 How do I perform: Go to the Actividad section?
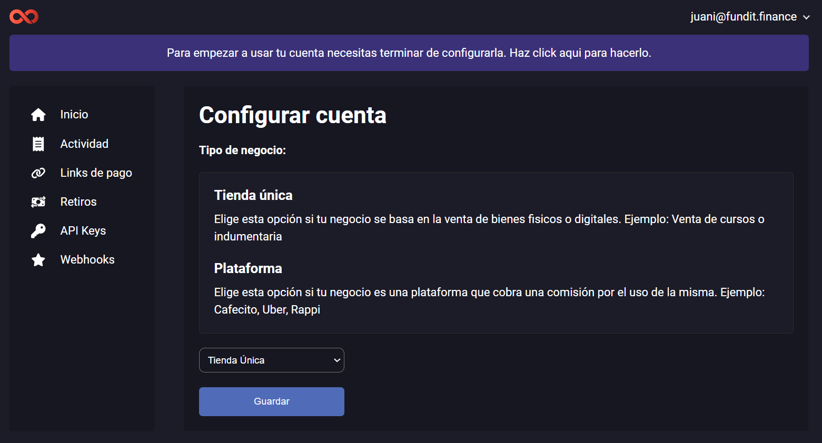click(84, 144)
